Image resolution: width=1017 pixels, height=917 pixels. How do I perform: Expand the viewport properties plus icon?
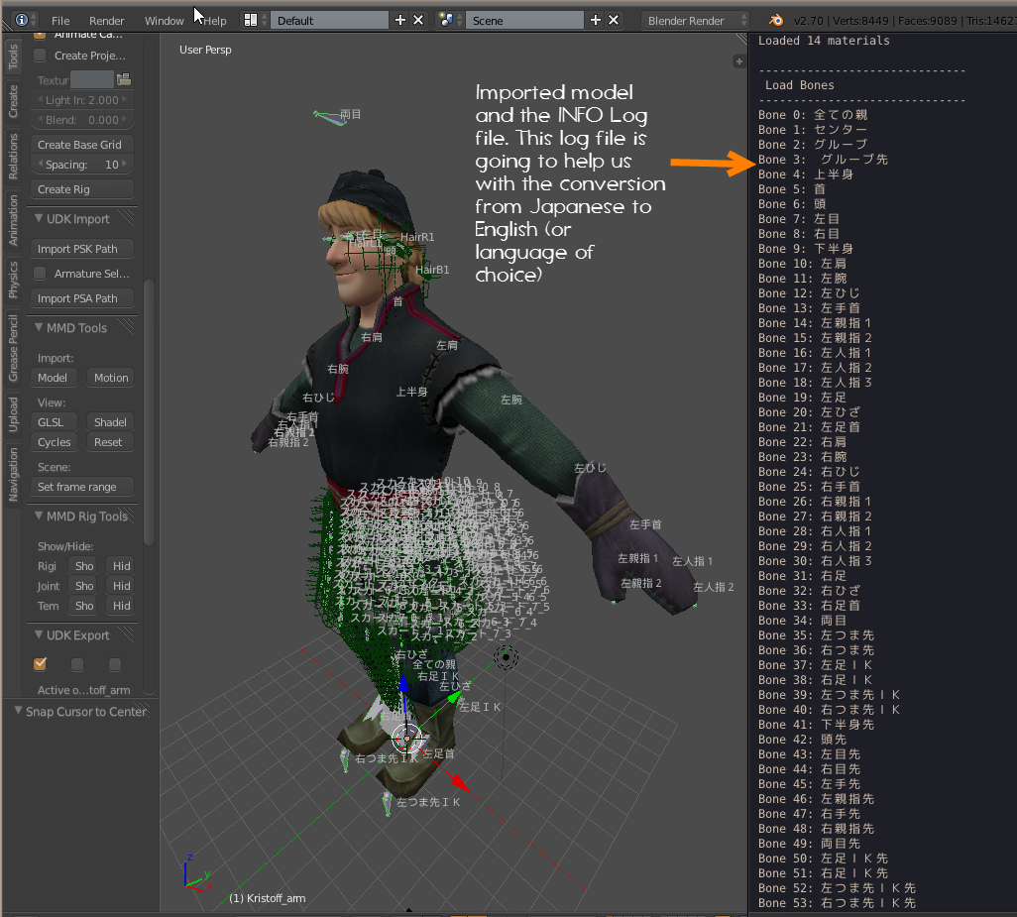point(738,61)
